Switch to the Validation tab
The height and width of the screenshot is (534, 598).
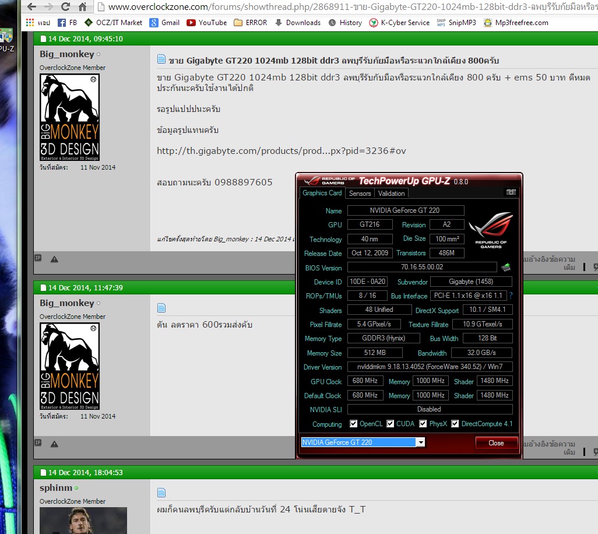point(391,194)
